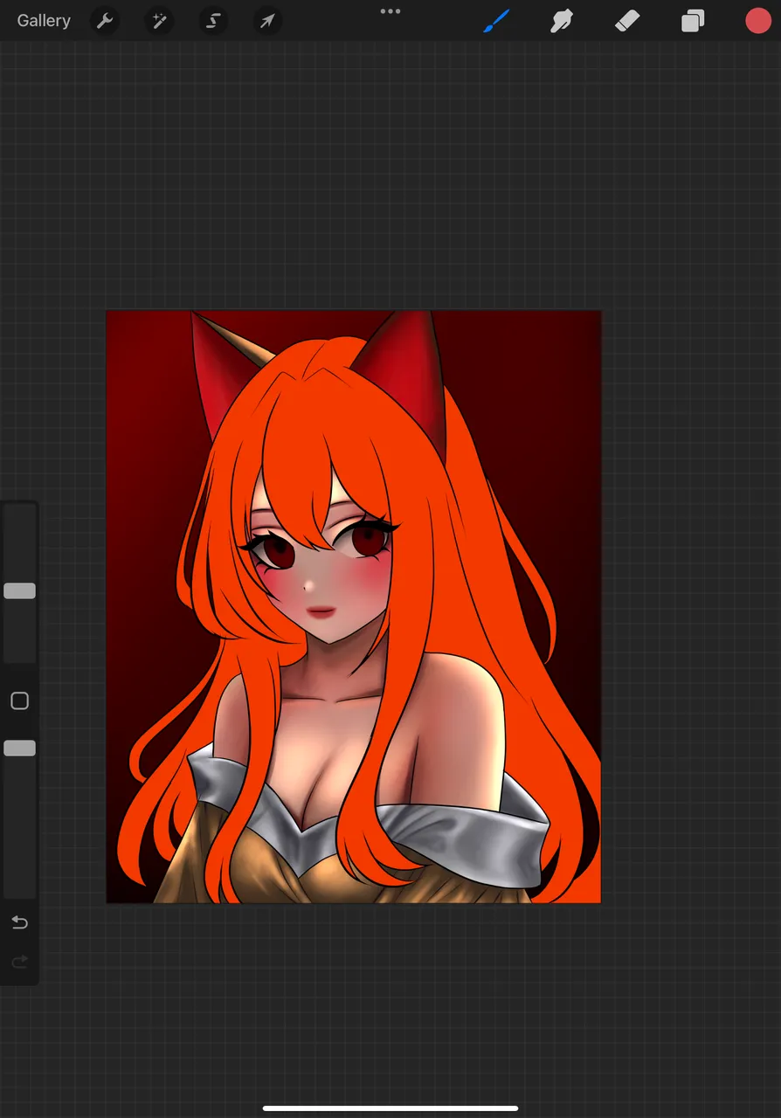The height and width of the screenshot is (1118, 781).
Task: Click the brush size slider handle
Action: coord(19,591)
